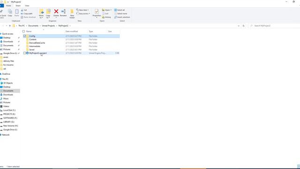
Task: Open PROJECTS (E:) drive in sidebar
Action: pos(9,114)
